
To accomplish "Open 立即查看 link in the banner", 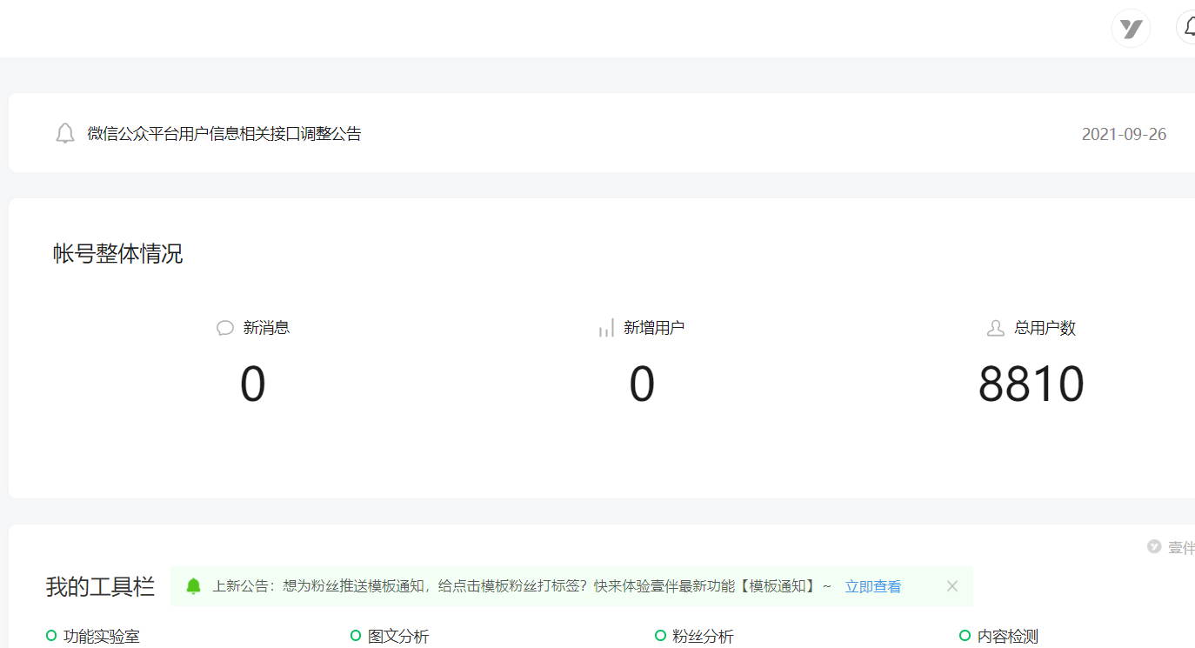I will click(x=872, y=586).
